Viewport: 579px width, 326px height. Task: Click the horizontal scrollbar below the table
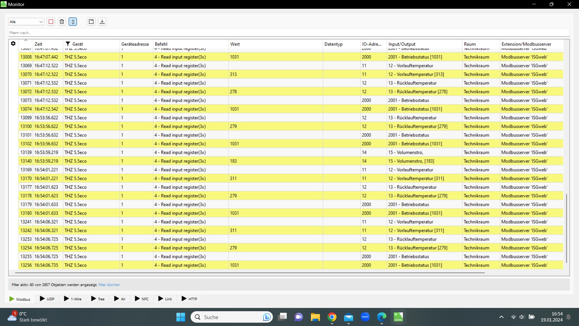point(250,273)
